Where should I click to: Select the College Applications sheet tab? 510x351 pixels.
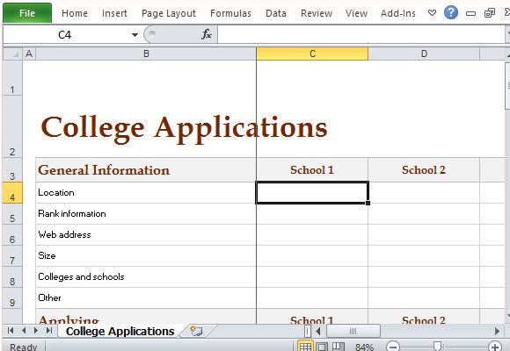(x=120, y=331)
